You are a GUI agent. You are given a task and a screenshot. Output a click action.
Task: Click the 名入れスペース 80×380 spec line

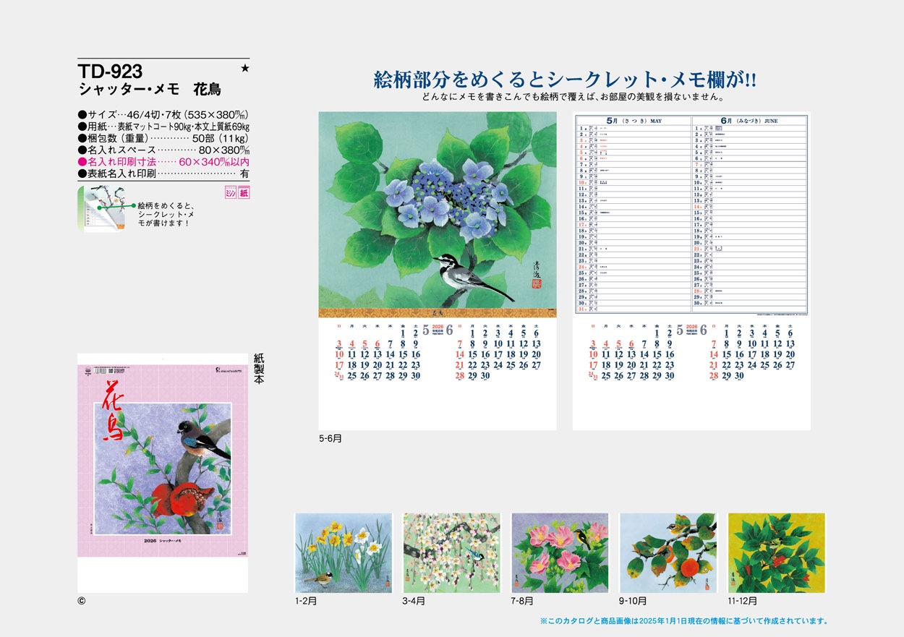[163, 150]
